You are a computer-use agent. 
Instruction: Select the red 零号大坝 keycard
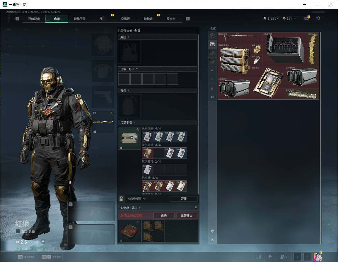point(147,153)
